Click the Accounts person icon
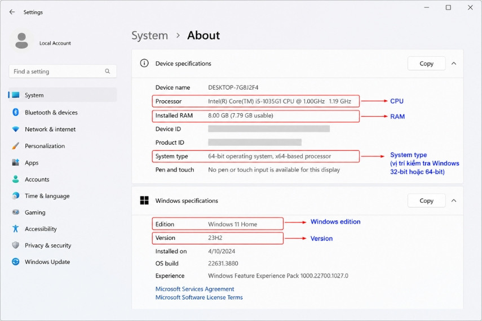The height and width of the screenshot is (321, 482). (x=16, y=179)
